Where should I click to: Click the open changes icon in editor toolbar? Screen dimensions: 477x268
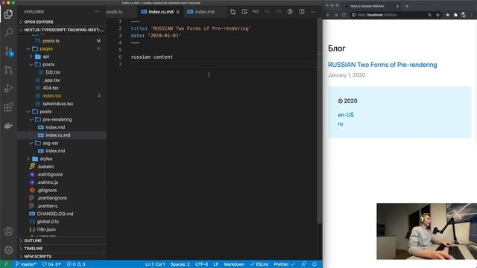[233, 12]
